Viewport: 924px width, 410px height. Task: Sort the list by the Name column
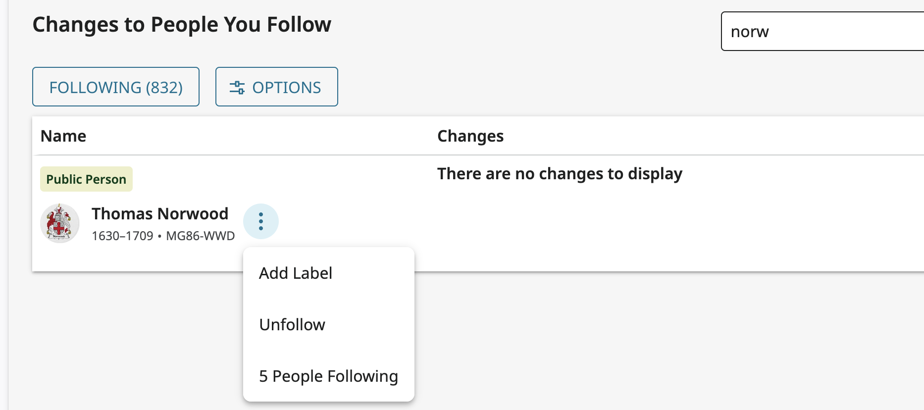pos(63,136)
